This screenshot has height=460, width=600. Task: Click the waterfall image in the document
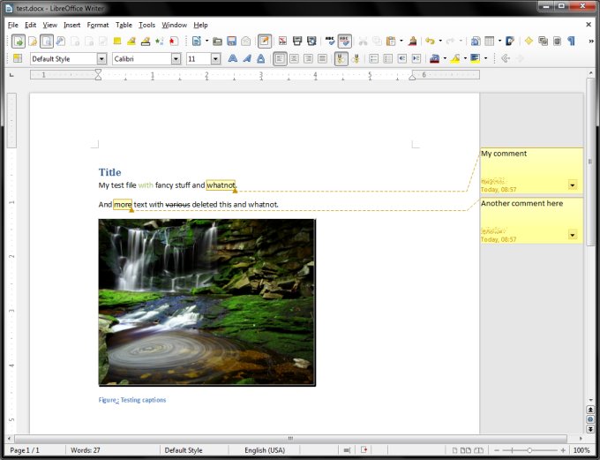(206, 302)
